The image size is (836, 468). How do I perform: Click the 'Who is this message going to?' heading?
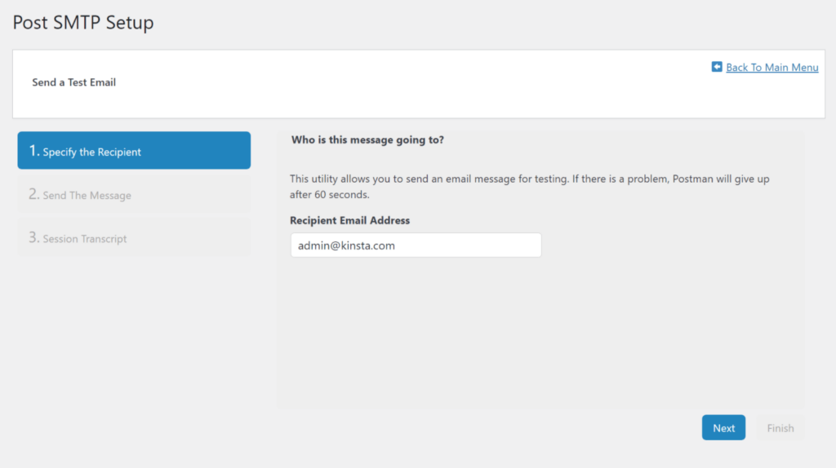[367, 140]
